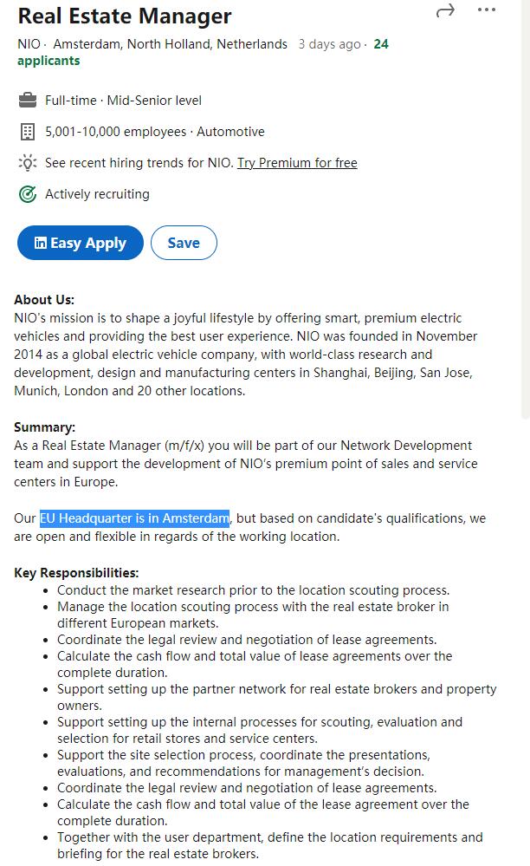Click the lightbulb hiring trends icon
The height and width of the screenshot is (866, 530).
coord(27,163)
